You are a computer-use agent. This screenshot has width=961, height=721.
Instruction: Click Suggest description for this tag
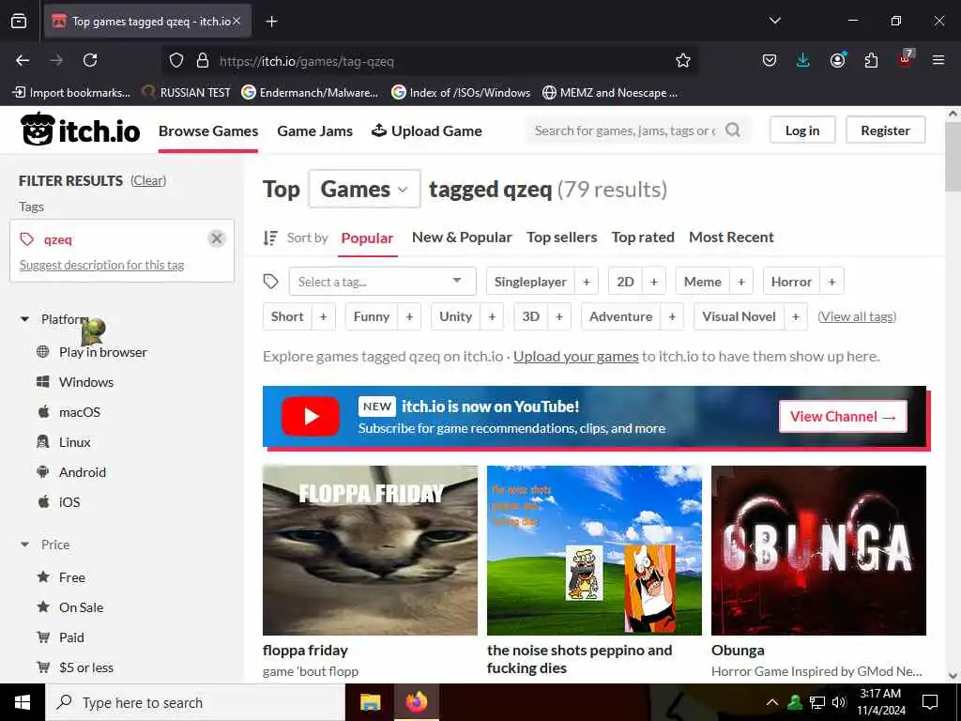click(101, 265)
